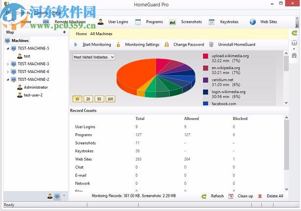Open the Help menu

57,13
